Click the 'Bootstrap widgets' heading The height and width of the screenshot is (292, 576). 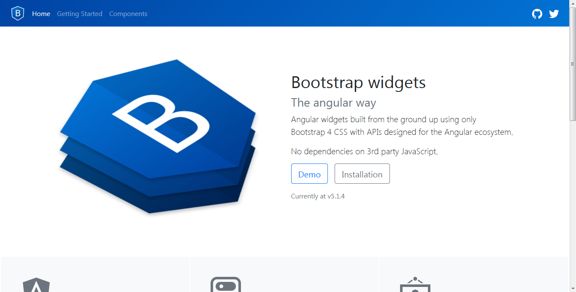(x=358, y=83)
